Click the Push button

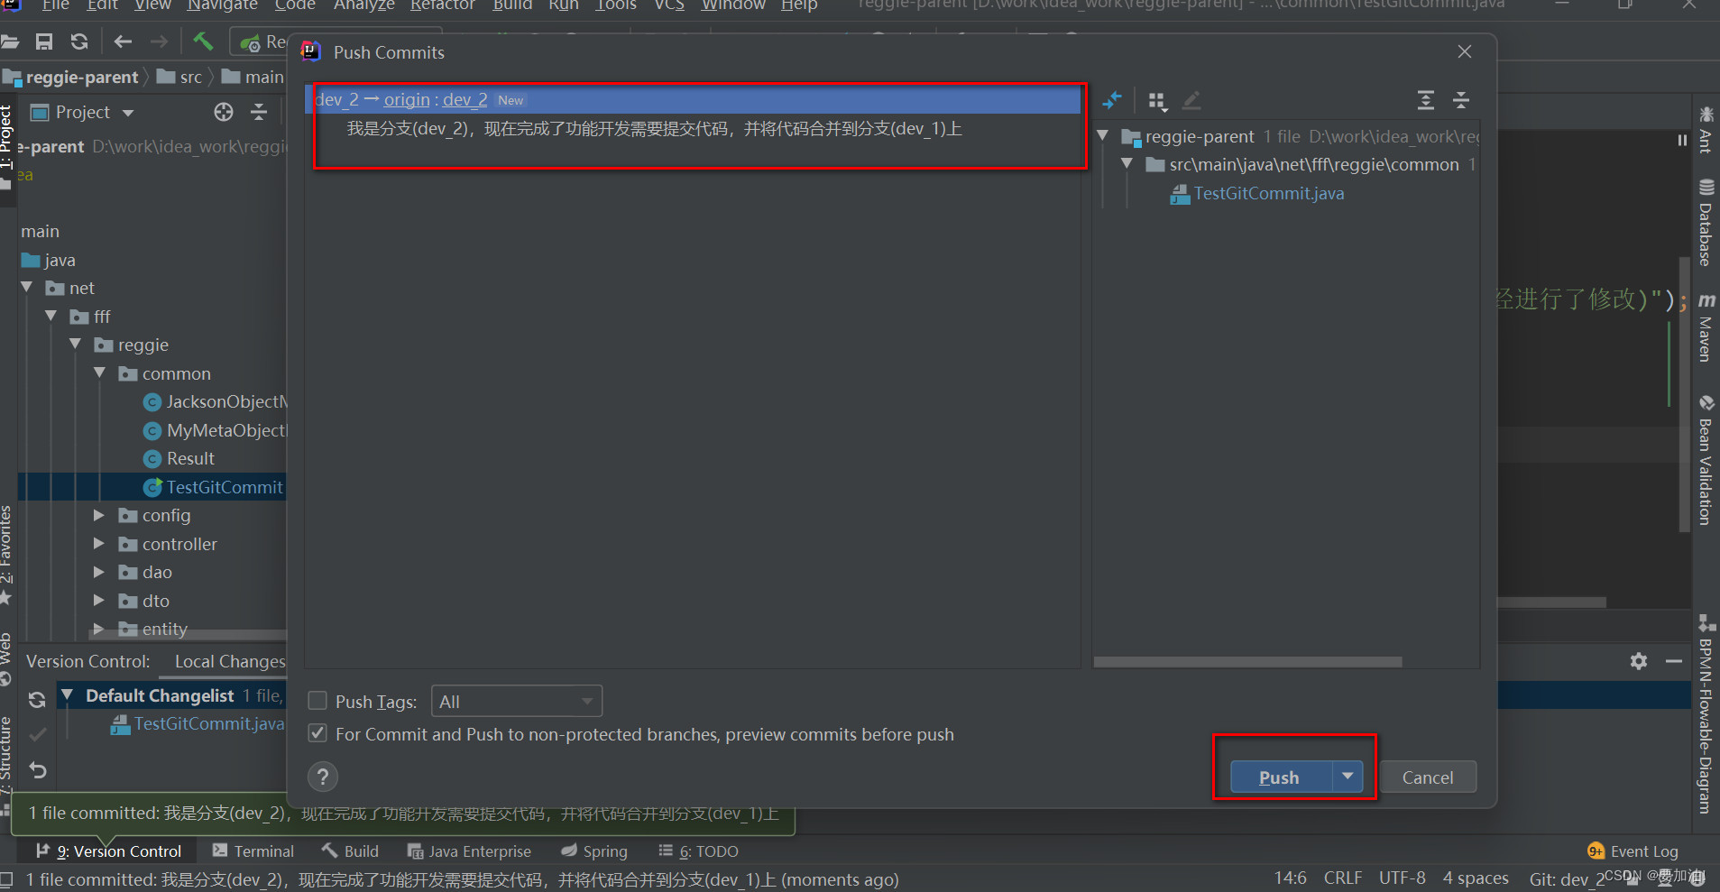[1281, 777]
